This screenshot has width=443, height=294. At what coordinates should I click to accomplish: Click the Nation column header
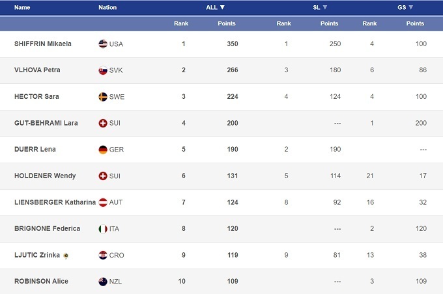coord(107,8)
